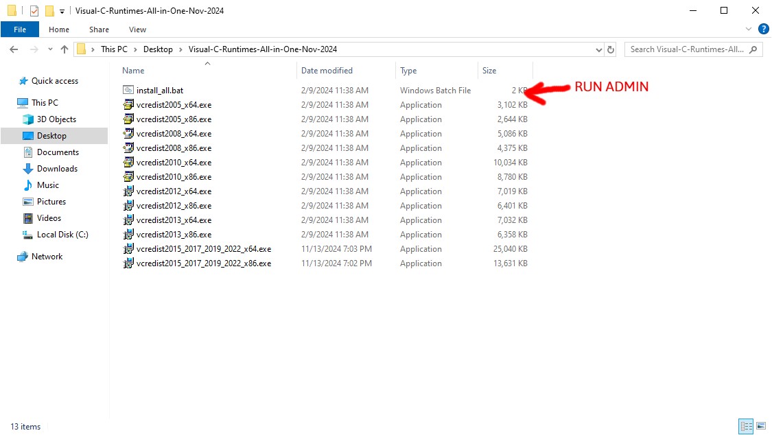This screenshot has height=435, width=772.
Task: Click the search box for this folder
Action: (687, 49)
